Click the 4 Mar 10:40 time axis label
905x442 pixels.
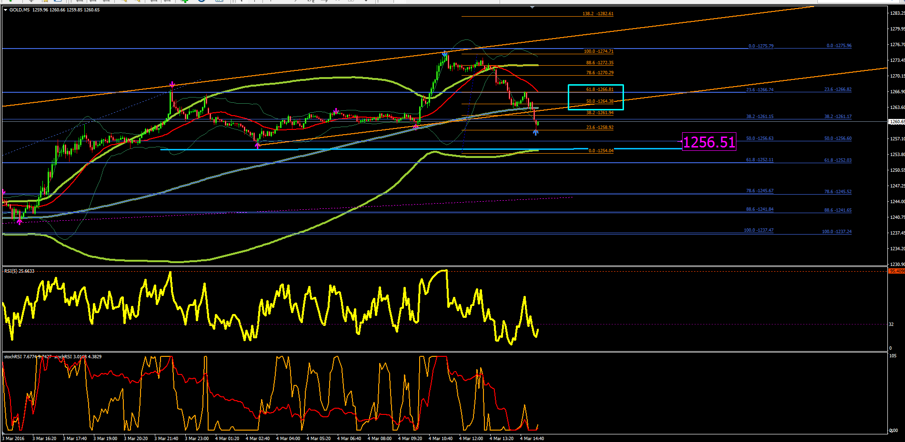point(441,439)
